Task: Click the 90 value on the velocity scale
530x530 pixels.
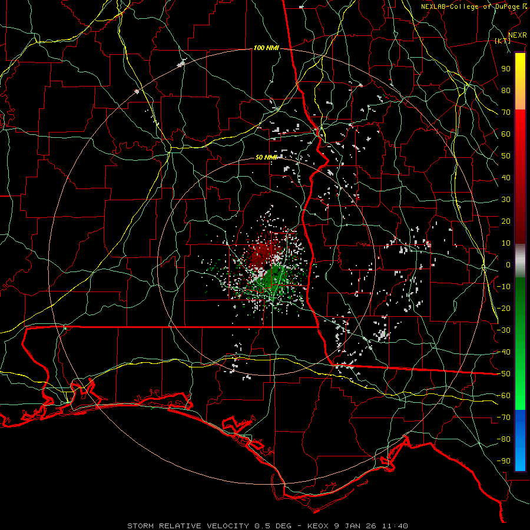Action: point(506,69)
